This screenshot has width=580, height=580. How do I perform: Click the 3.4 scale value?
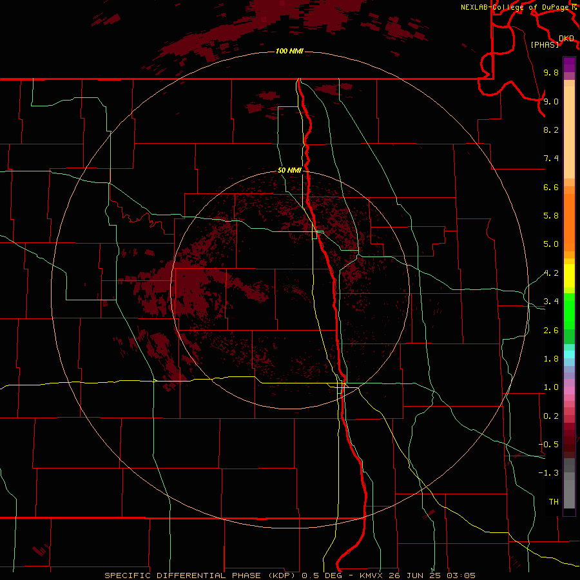click(x=551, y=302)
